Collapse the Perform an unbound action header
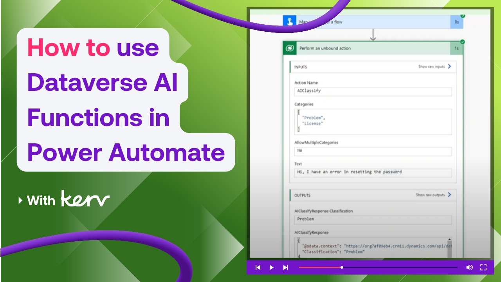The width and height of the screenshot is (501, 282). point(373,48)
